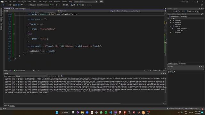The height and width of the screenshot is (115, 205).
Task: Click Visual Studio purple taskbar icon
Action: click(115, 112)
